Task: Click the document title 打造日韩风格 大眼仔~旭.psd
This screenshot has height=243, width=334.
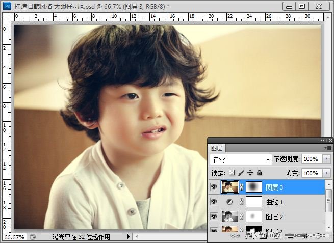Action: pos(55,7)
